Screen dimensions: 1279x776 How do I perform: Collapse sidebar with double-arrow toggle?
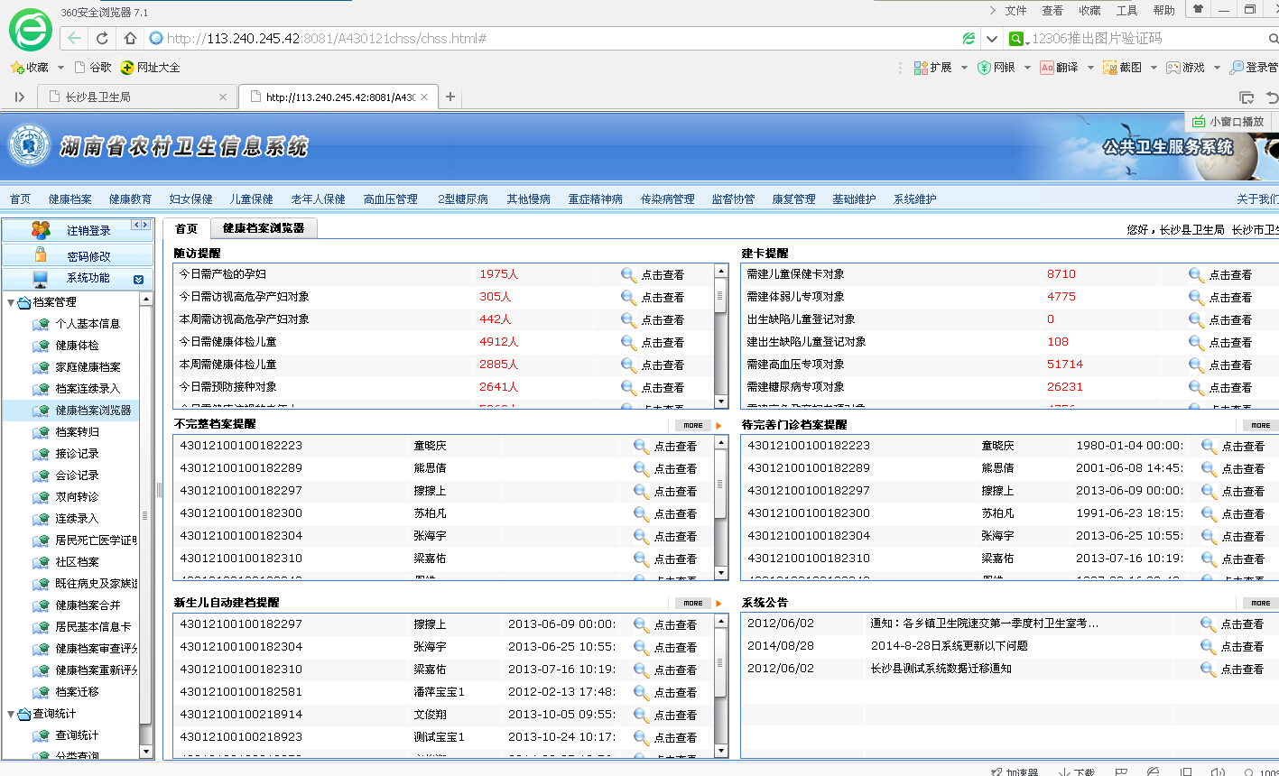141,225
